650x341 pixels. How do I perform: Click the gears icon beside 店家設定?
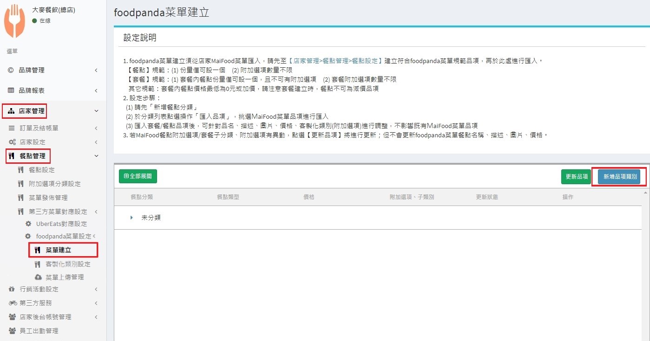coord(13,142)
